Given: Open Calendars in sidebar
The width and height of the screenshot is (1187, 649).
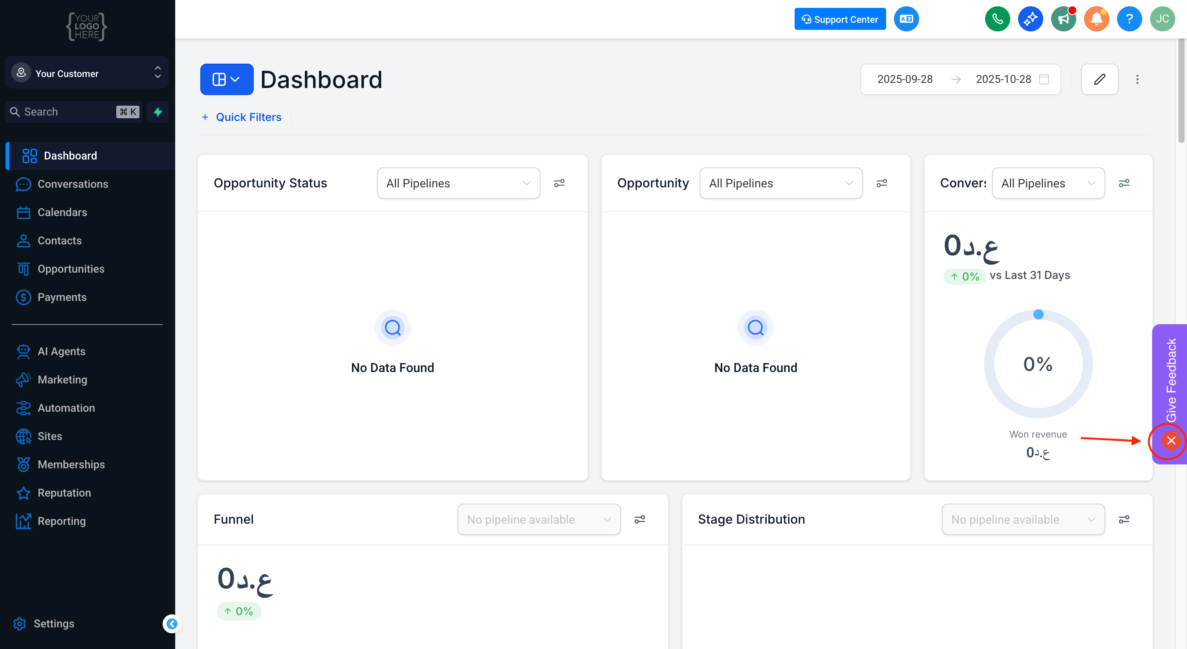Looking at the screenshot, I should click(62, 213).
